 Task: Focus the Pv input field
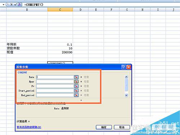pyautogui.click(x=55, y=86)
